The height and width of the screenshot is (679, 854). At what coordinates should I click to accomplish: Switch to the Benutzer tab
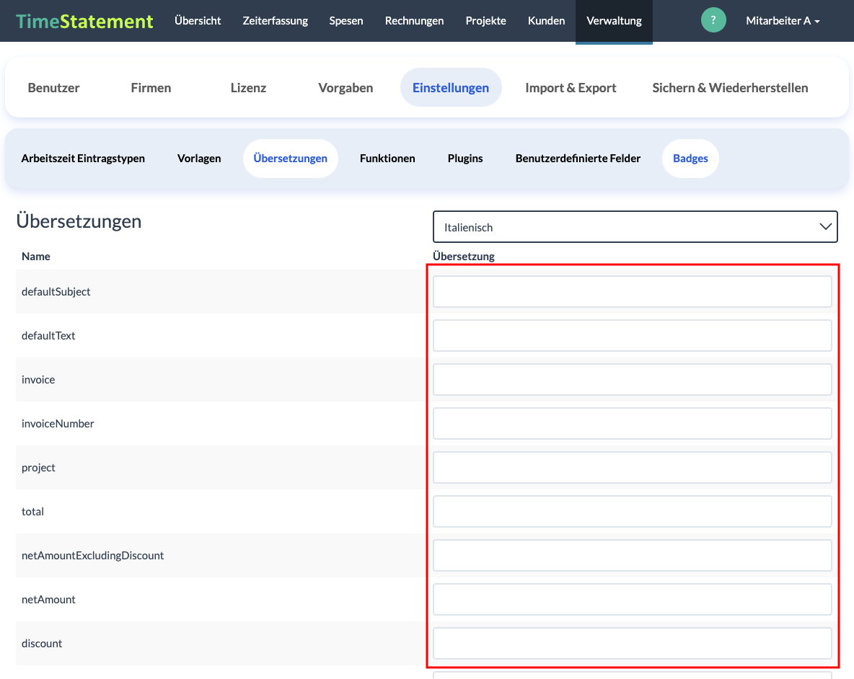click(x=53, y=88)
